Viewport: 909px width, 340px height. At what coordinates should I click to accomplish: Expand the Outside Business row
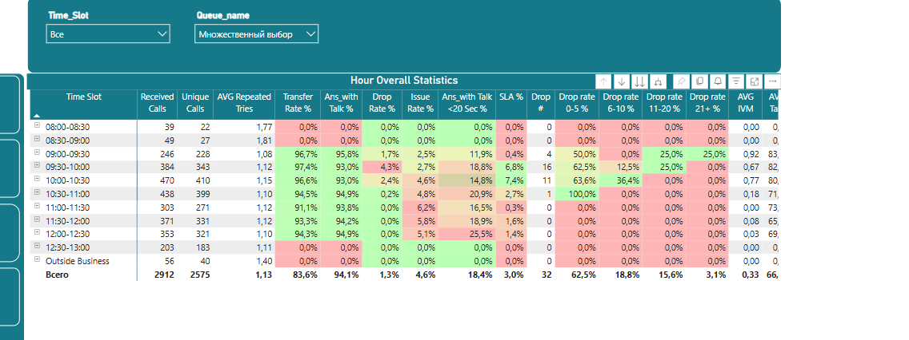[37, 261]
